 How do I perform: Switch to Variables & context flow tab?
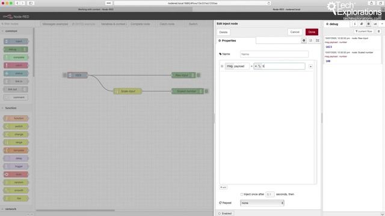(113, 24)
